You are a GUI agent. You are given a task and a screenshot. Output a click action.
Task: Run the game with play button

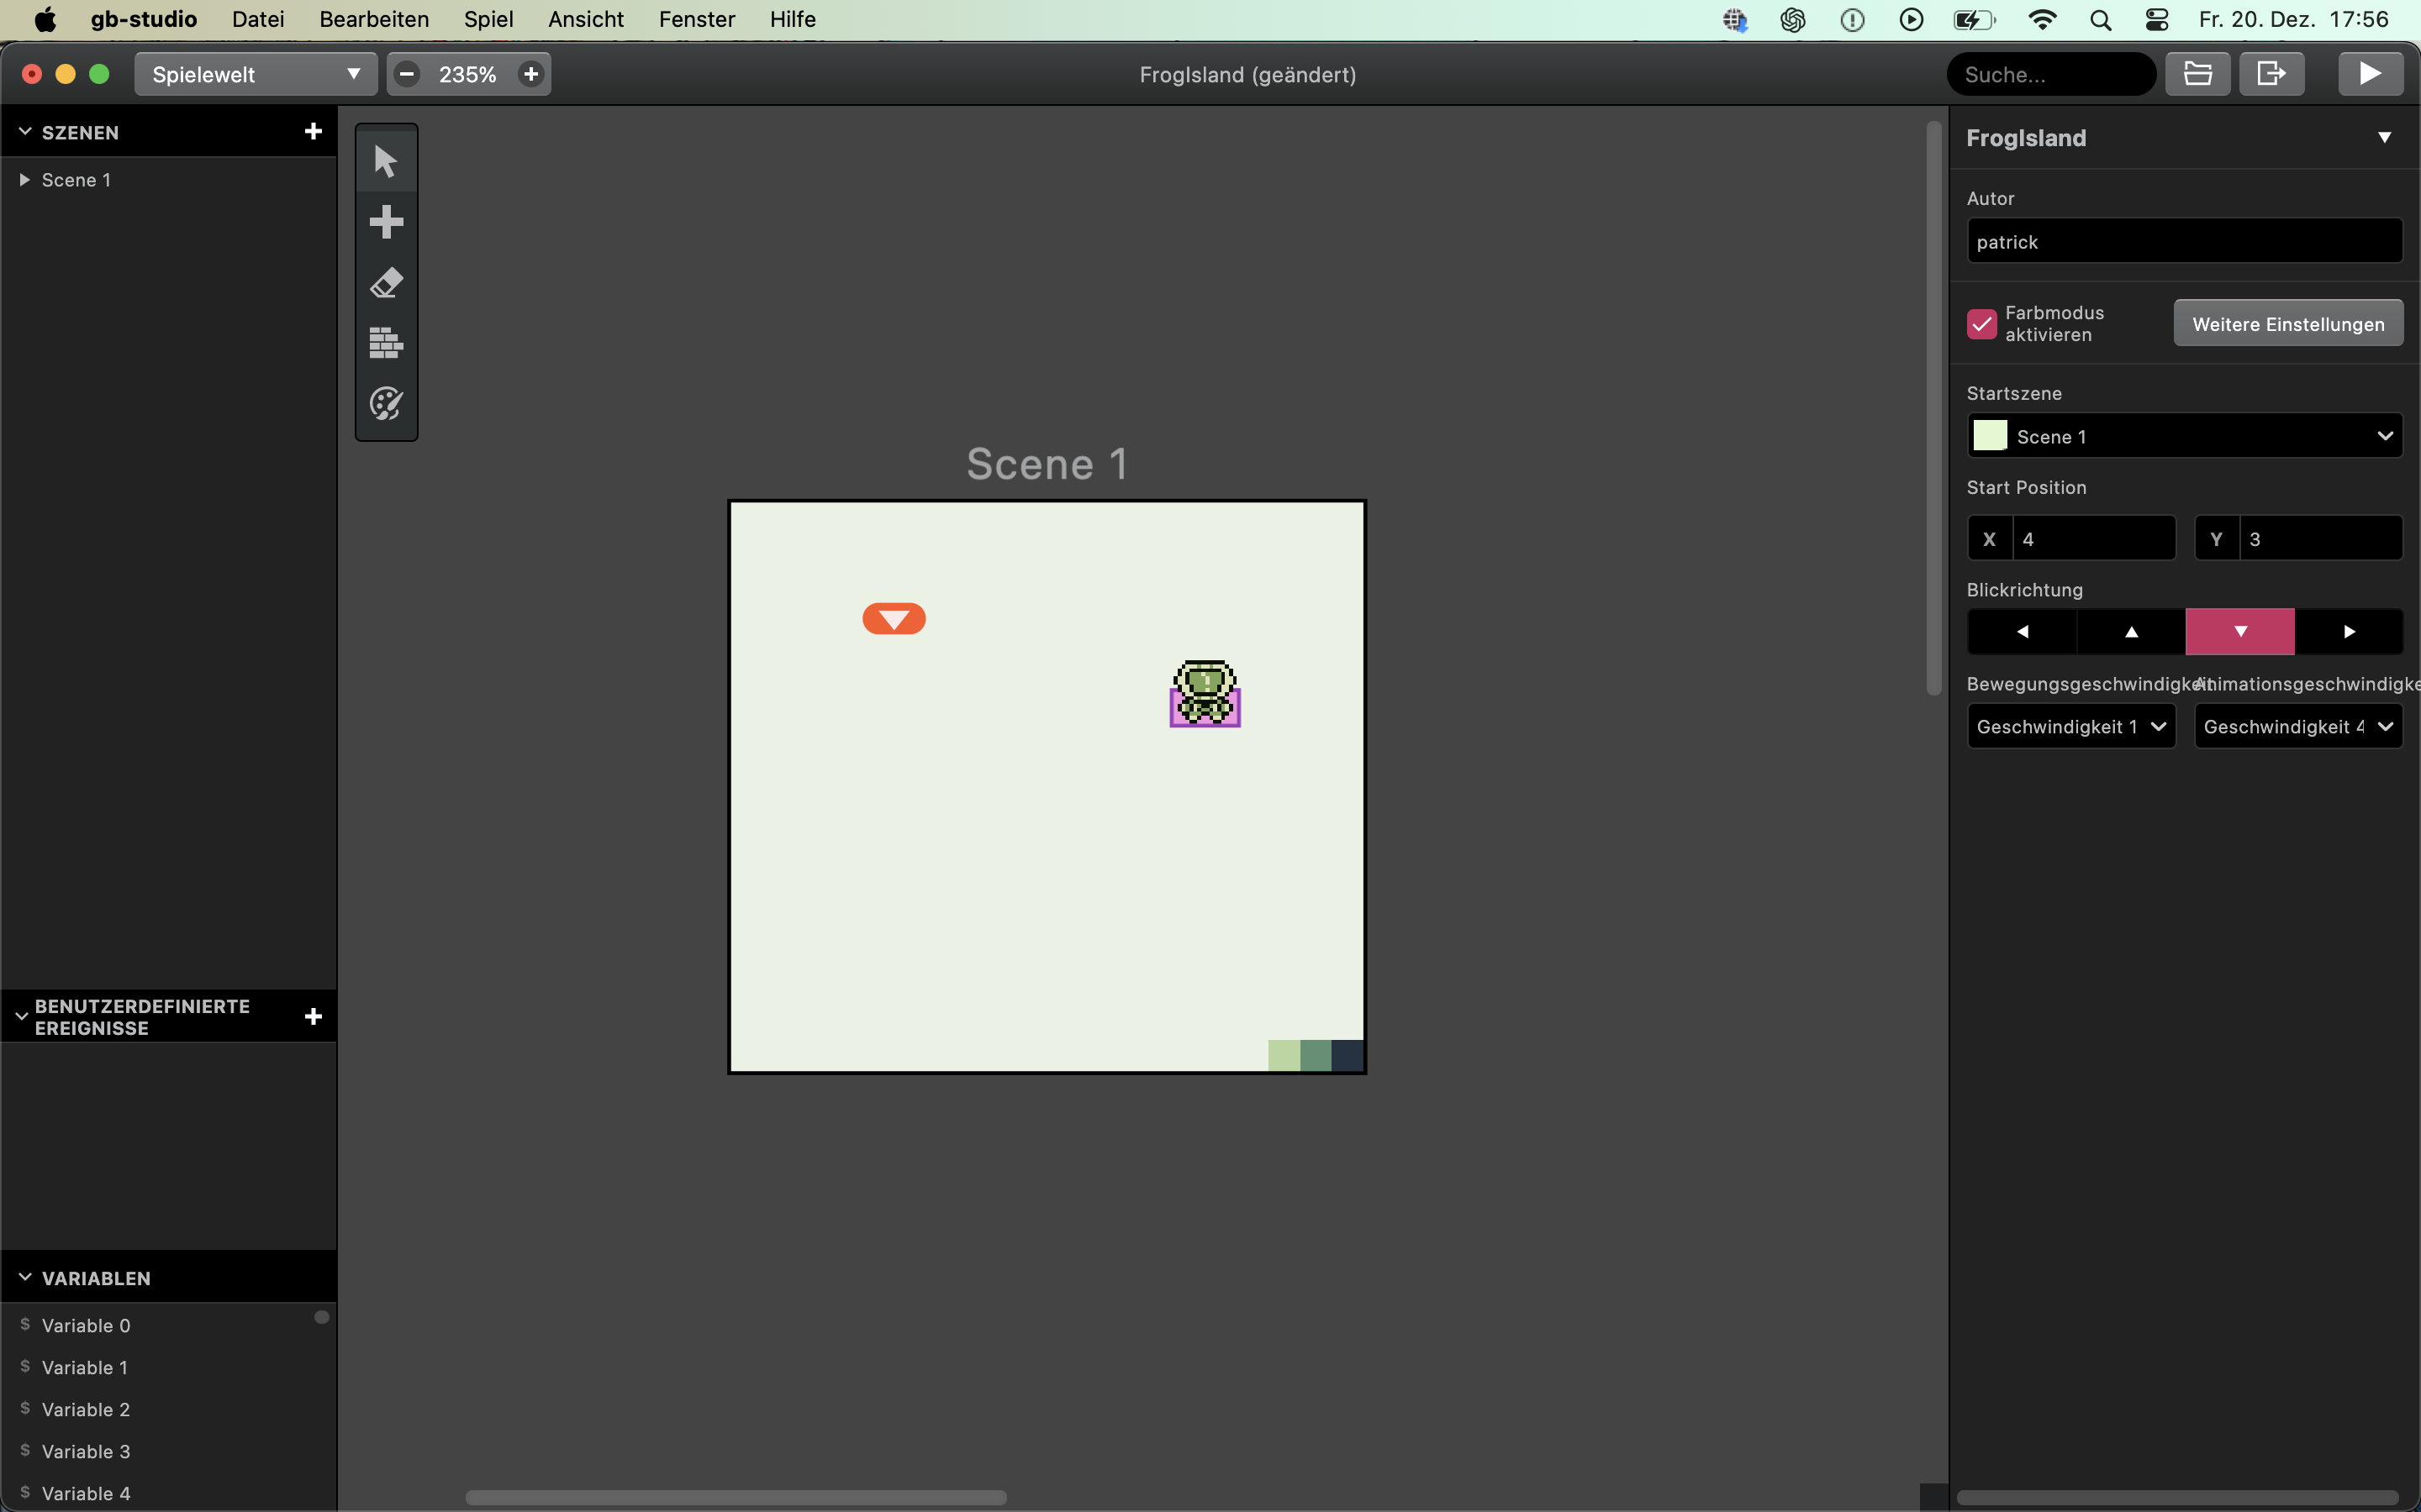click(x=2369, y=74)
